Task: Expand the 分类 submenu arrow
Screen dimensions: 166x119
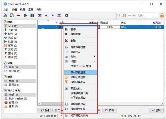Action: 94,56
